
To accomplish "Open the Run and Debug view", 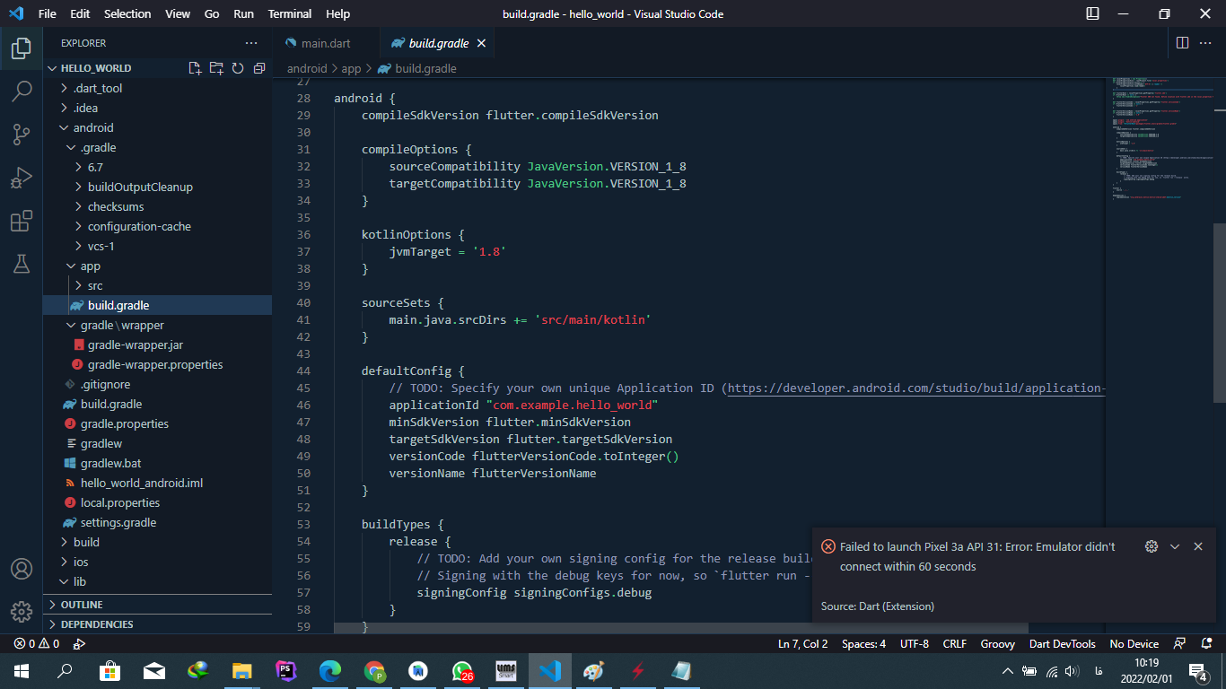I will (x=22, y=178).
